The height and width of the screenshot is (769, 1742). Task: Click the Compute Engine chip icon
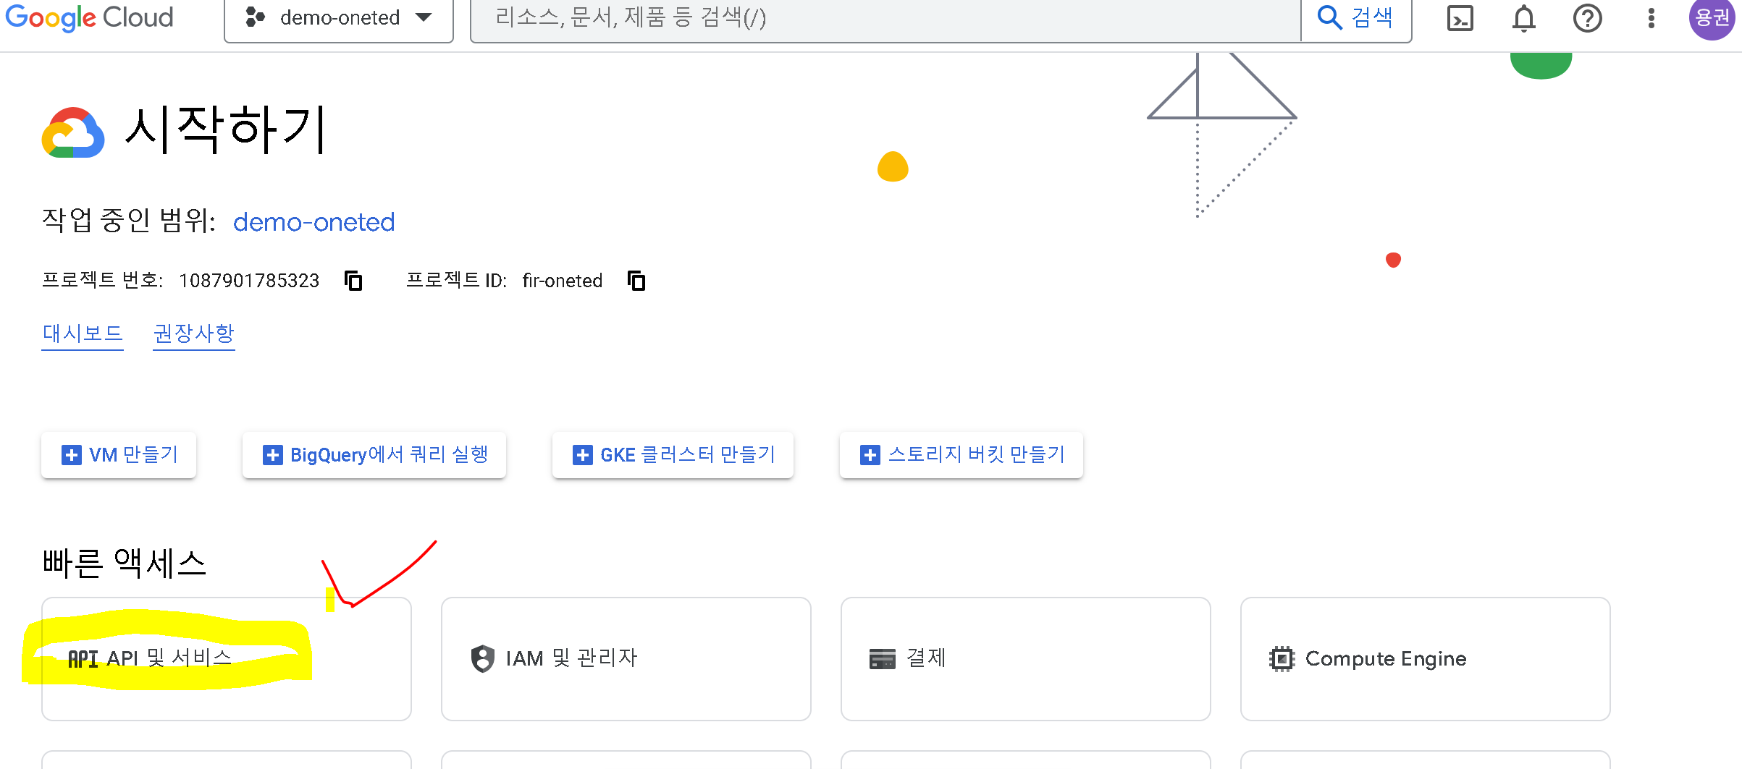click(x=1282, y=659)
